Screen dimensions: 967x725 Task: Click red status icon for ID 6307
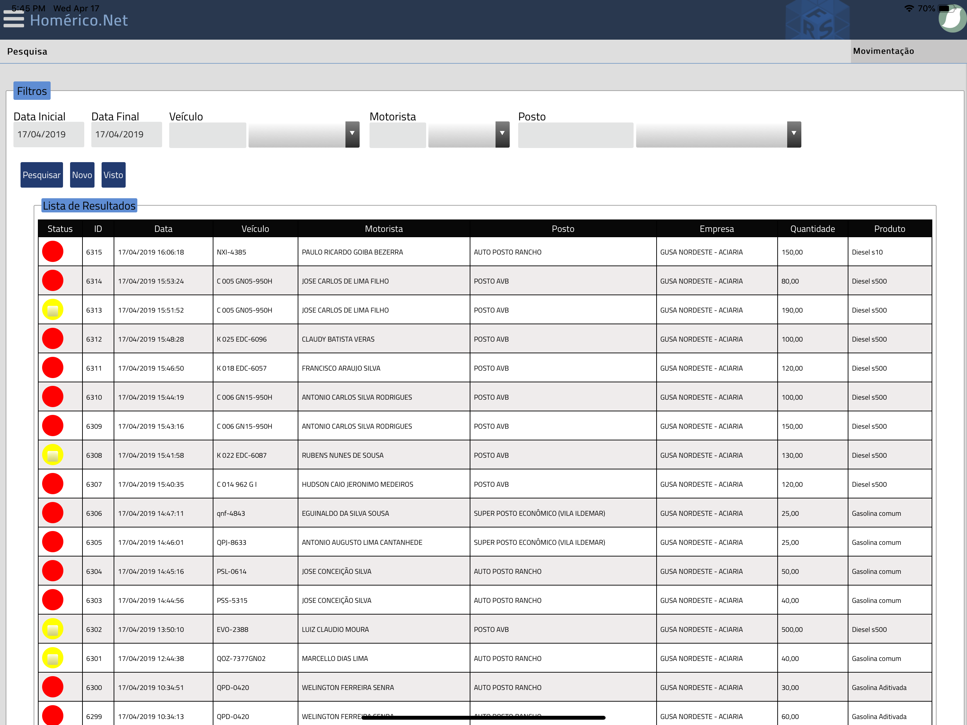tap(53, 484)
